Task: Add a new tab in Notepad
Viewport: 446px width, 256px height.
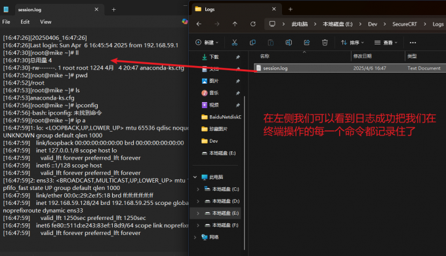Action: 113,10
